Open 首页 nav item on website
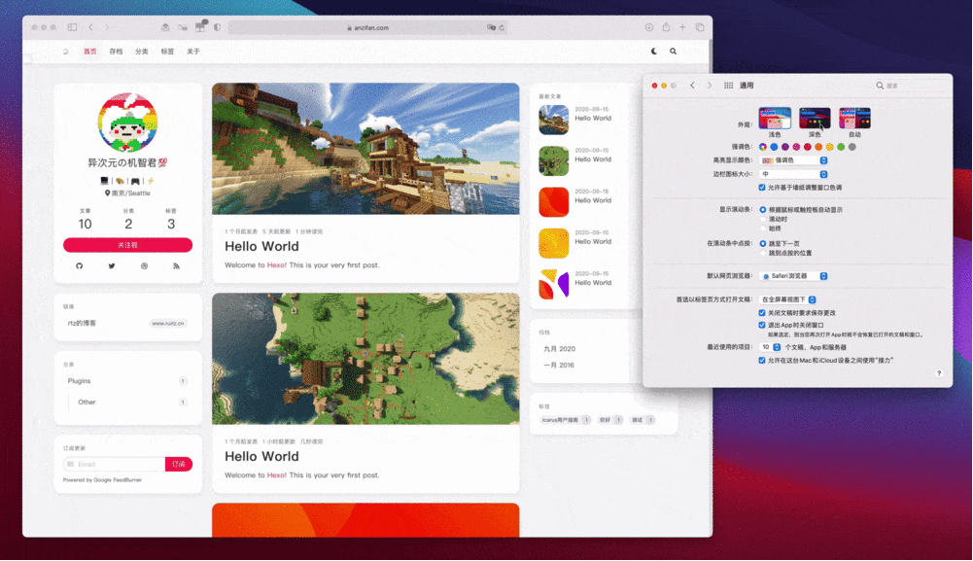Viewport: 973px width, 561px height. (x=90, y=52)
